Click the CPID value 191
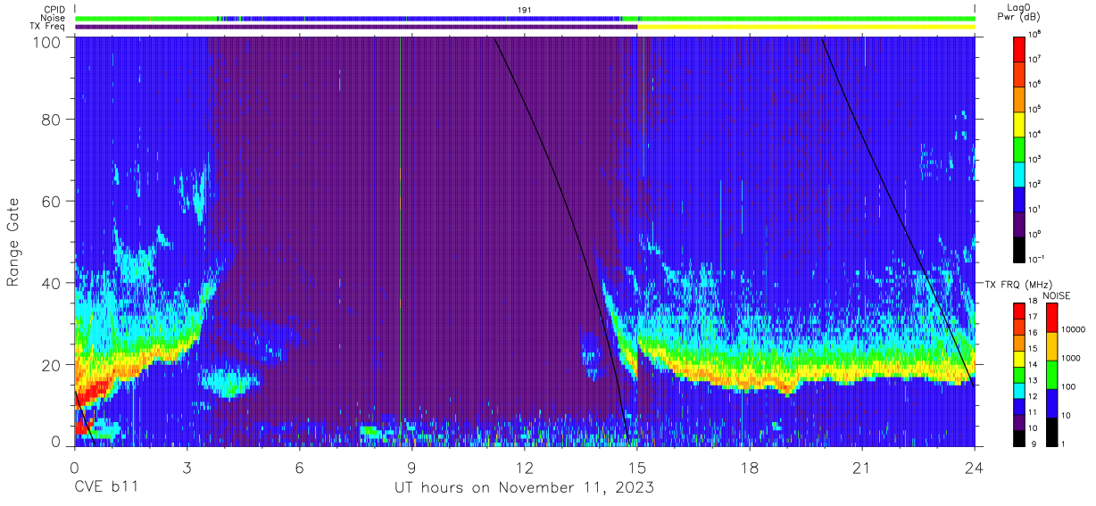 (525, 9)
